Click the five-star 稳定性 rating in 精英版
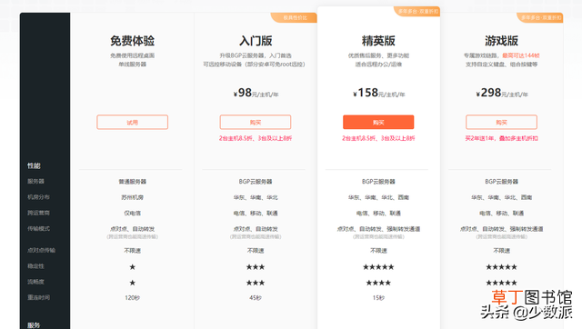The height and width of the screenshot is (329, 582). (x=378, y=267)
